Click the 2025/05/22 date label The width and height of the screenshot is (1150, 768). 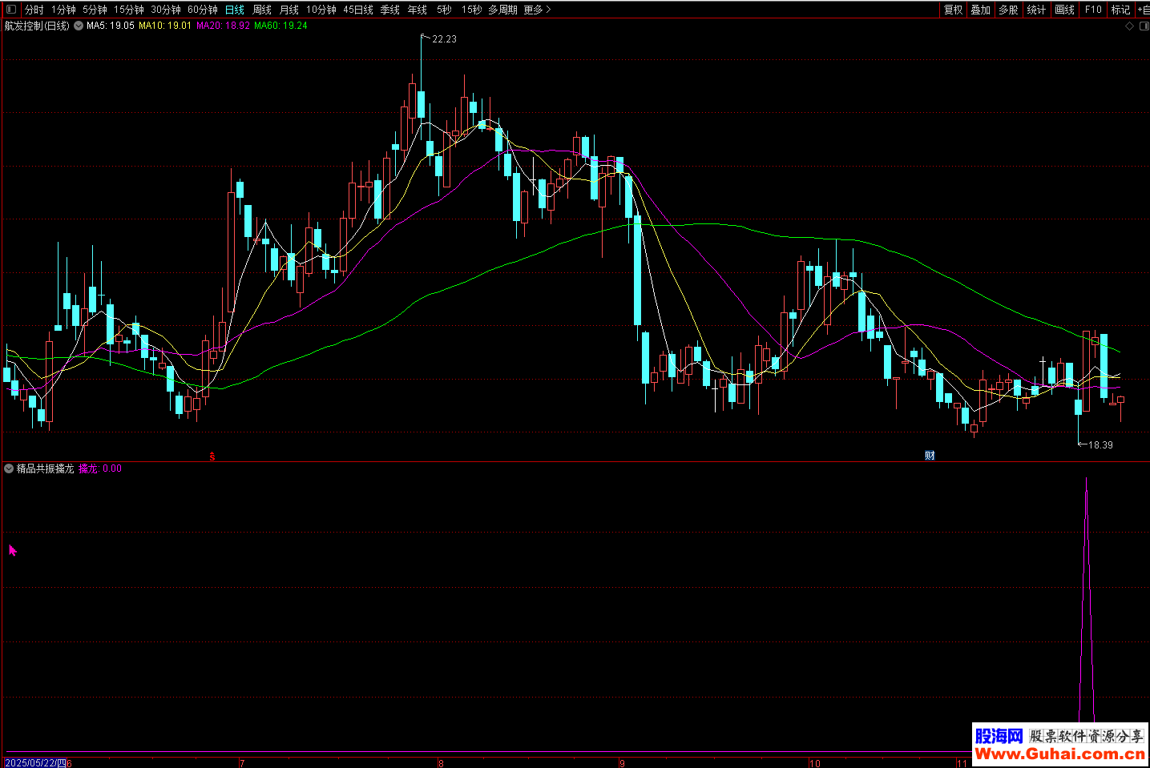[35, 762]
